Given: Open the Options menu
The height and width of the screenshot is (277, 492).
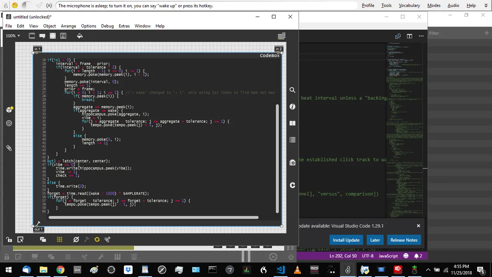Looking at the screenshot, I should point(88,26).
